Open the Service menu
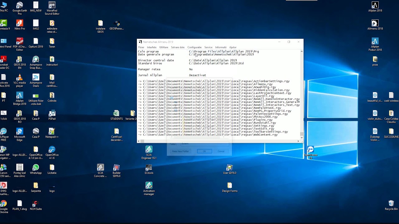Viewport: 399px width, 224px height. (208, 47)
